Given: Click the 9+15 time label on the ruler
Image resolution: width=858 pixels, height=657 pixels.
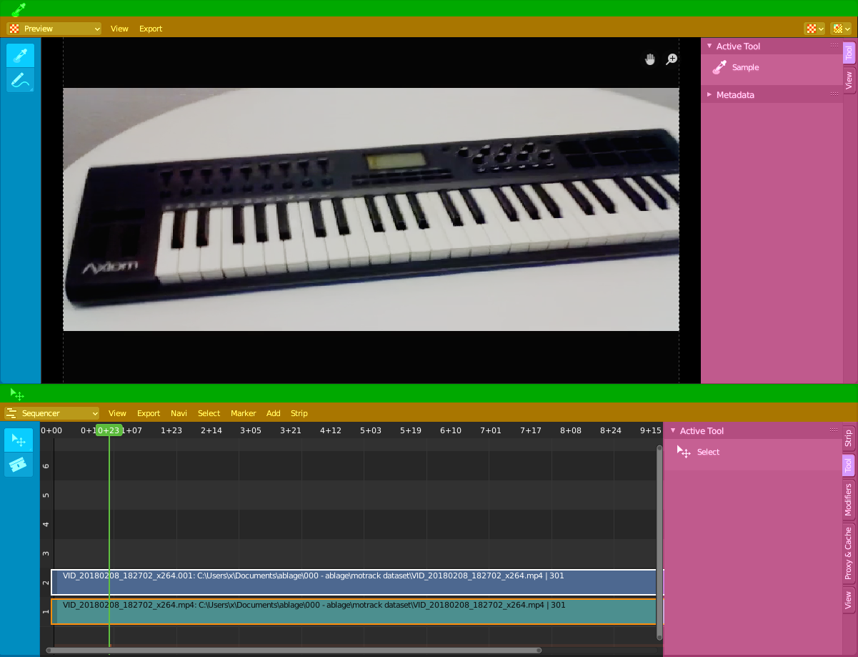Looking at the screenshot, I should tap(650, 430).
